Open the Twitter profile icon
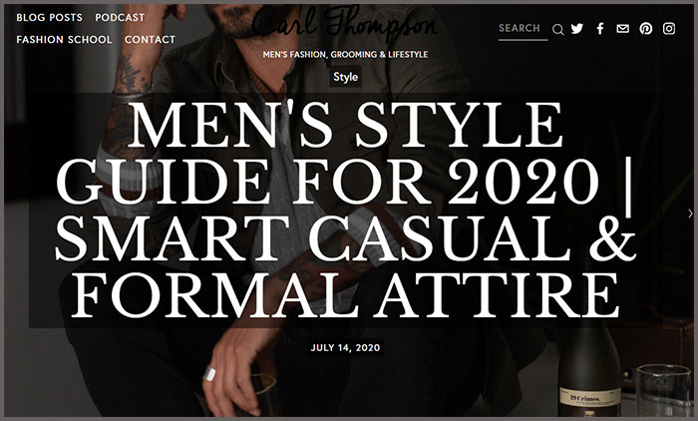 point(577,29)
